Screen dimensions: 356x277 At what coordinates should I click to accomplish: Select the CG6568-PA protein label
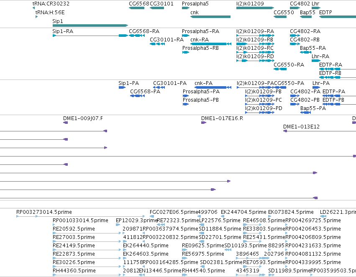(x=145, y=92)
